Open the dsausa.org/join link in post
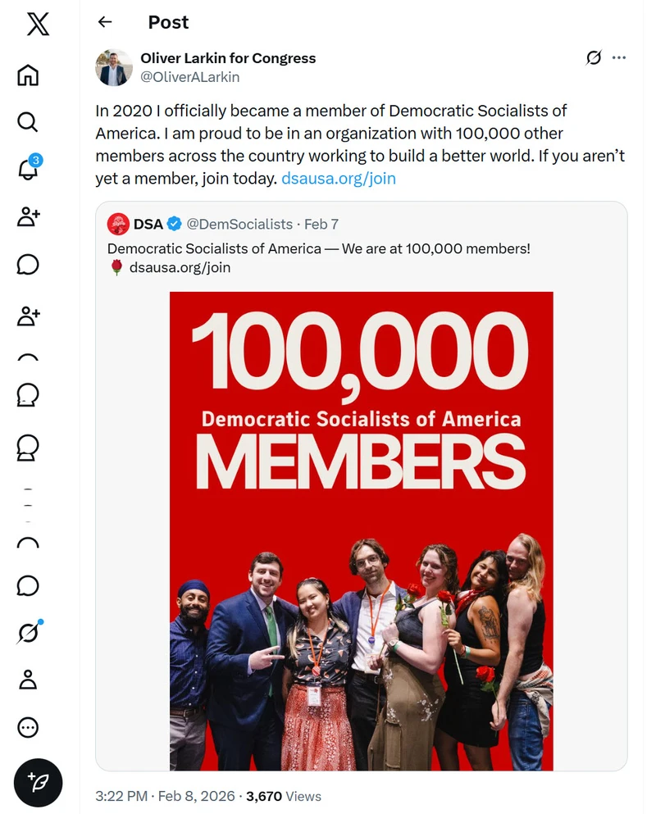This screenshot has width=656, height=814. pyautogui.click(x=339, y=179)
